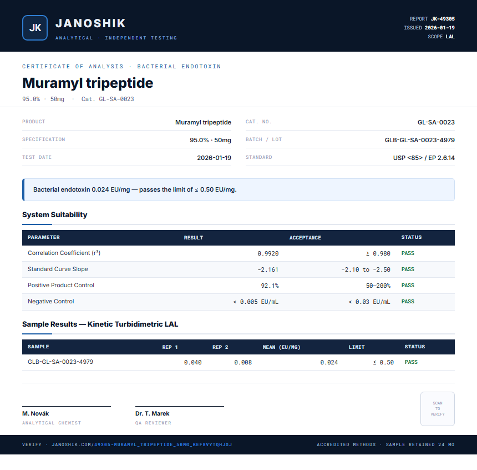Select mean value 0.024
Image resolution: width=477 pixels, height=470 pixels.
329,362
